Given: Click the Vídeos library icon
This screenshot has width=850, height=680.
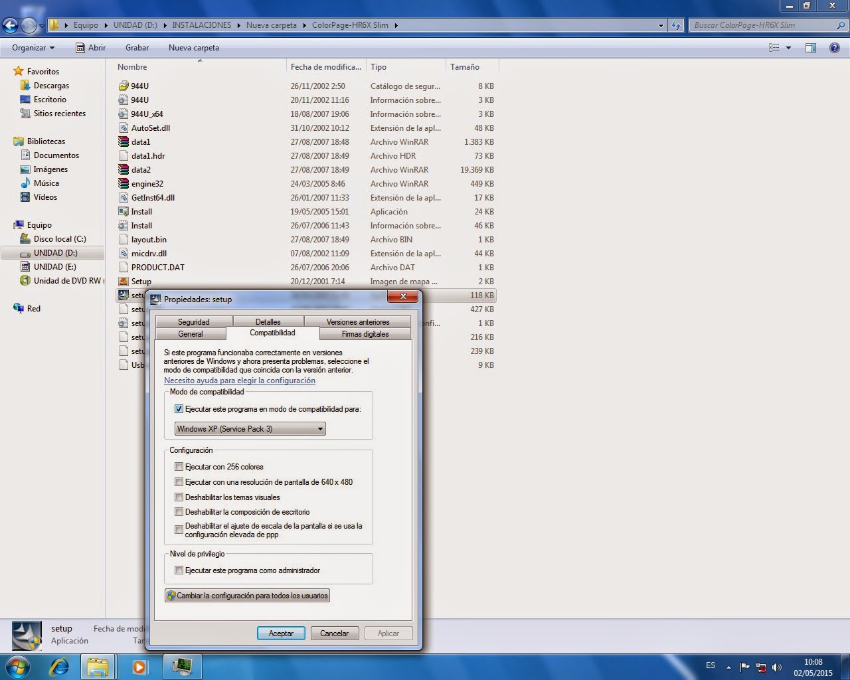Looking at the screenshot, I should (x=25, y=197).
